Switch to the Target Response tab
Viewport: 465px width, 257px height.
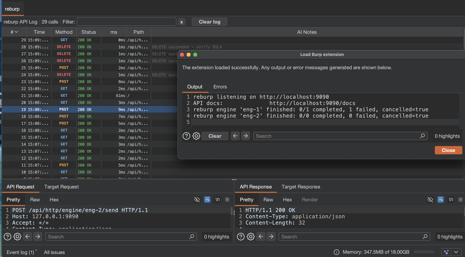[301, 187]
